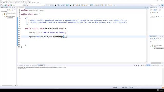Select the Package Explorer tab
Screen dimensions: 164x92
(5, 8)
